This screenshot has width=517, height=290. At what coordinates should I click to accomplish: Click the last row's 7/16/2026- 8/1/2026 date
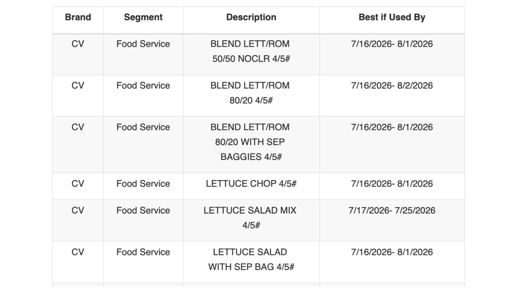coord(392,252)
